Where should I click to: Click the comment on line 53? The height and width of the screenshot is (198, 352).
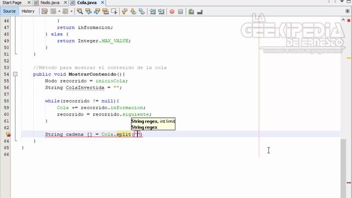tap(100, 68)
